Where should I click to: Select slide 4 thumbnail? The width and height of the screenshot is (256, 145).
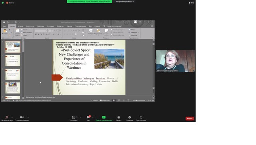(13, 88)
